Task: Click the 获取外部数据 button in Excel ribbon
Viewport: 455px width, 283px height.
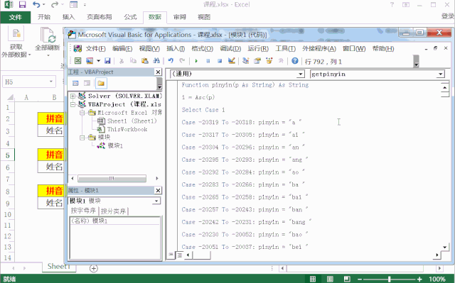Action: click(x=16, y=42)
